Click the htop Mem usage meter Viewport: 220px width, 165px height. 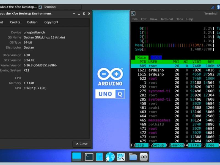point(175,45)
